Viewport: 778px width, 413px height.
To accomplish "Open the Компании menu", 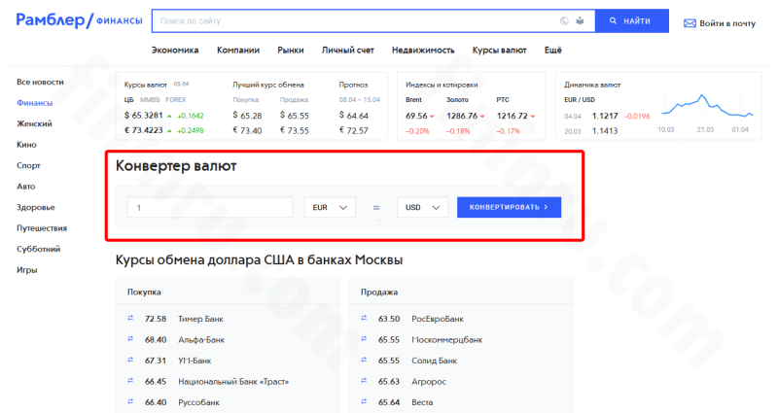I will [x=238, y=51].
